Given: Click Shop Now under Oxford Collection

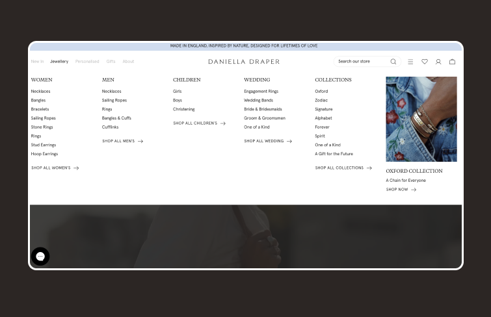Looking at the screenshot, I should tap(401, 190).
